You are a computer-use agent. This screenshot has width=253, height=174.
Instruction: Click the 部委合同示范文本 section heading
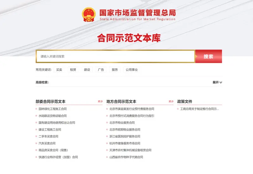(51, 101)
